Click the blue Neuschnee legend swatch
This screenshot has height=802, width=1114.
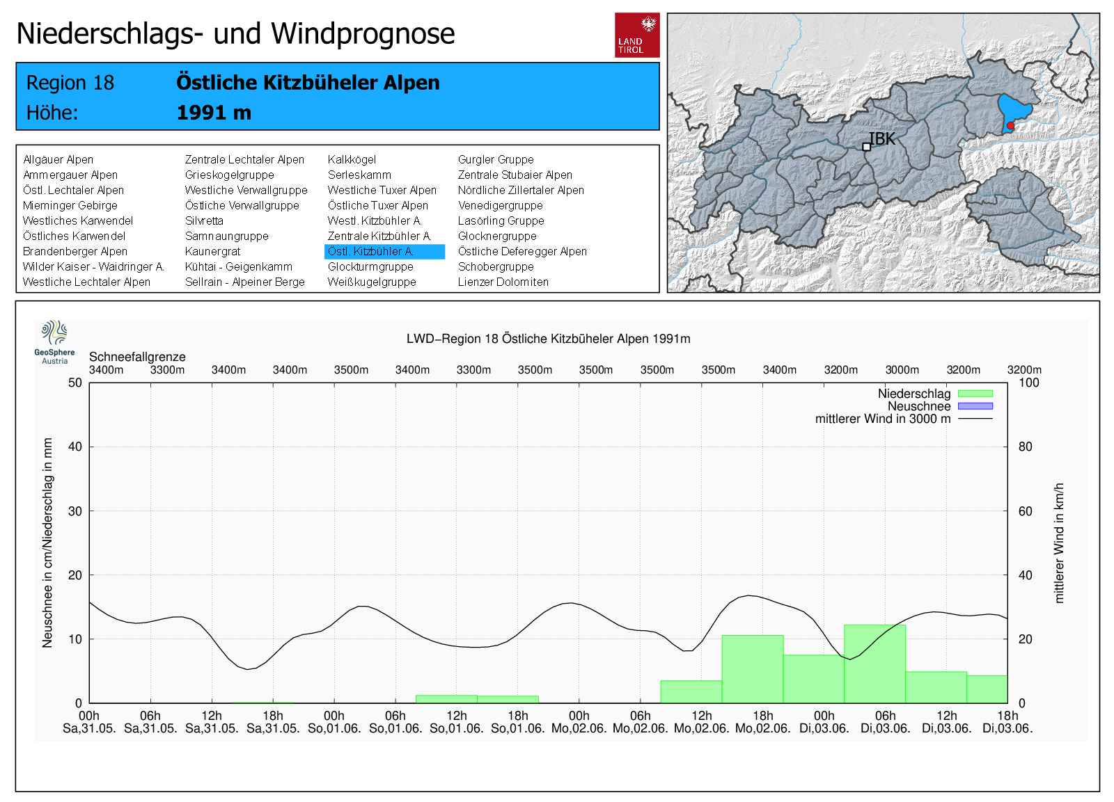pos(975,406)
